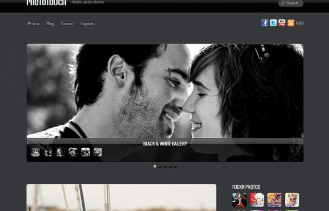Screen dimensions: 329x211
Task: Select the fifth slider gallery thumbnail
Action: (85, 152)
